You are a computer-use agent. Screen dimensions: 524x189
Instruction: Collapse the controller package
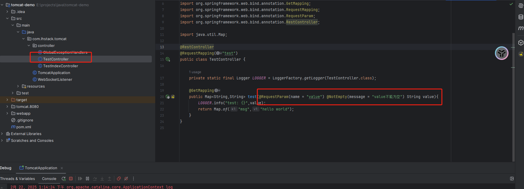(x=29, y=45)
